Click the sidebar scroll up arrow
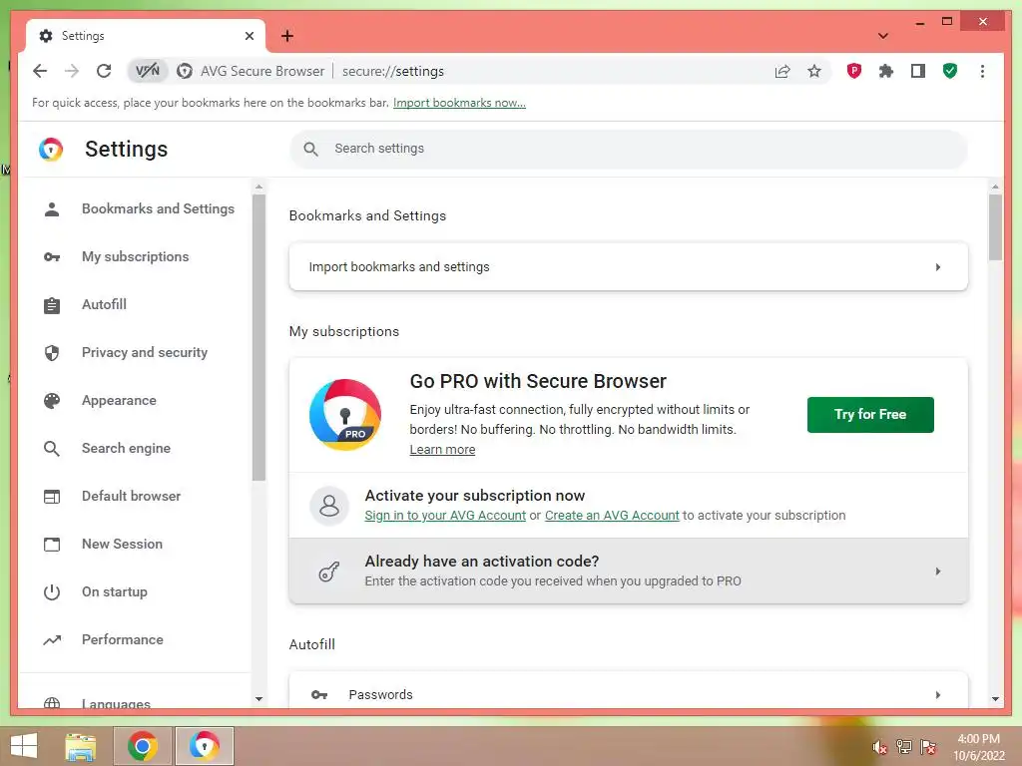The width and height of the screenshot is (1022, 766). pos(258,187)
